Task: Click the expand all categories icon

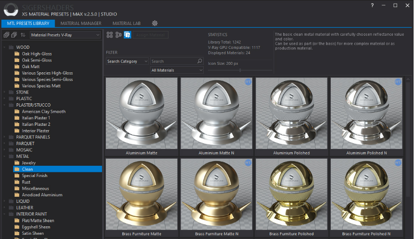Action: point(7,35)
